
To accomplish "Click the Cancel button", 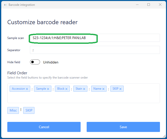I will pos(44,127).
